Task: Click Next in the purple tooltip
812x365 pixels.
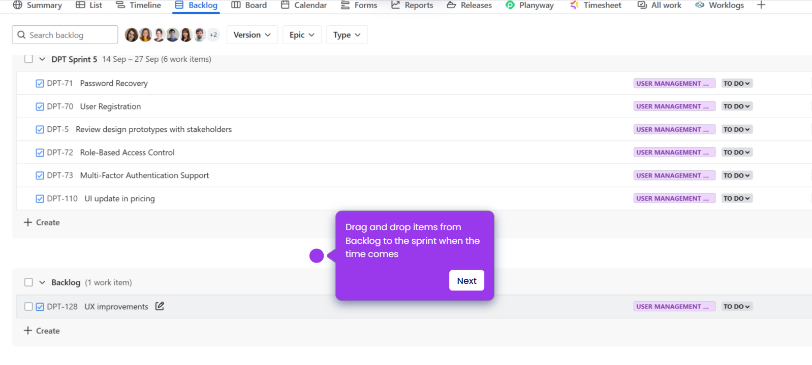Action: point(466,280)
